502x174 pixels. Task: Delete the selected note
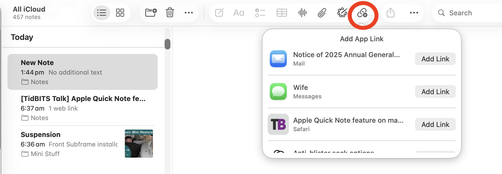coord(170,12)
